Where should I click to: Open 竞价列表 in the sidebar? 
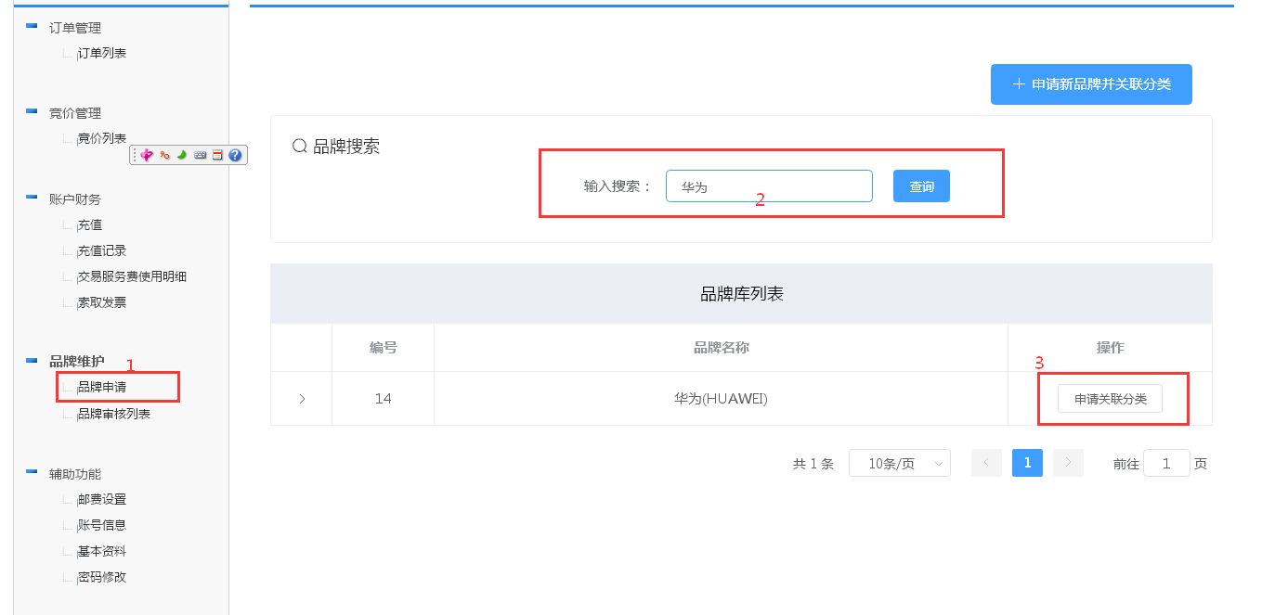click(x=102, y=138)
